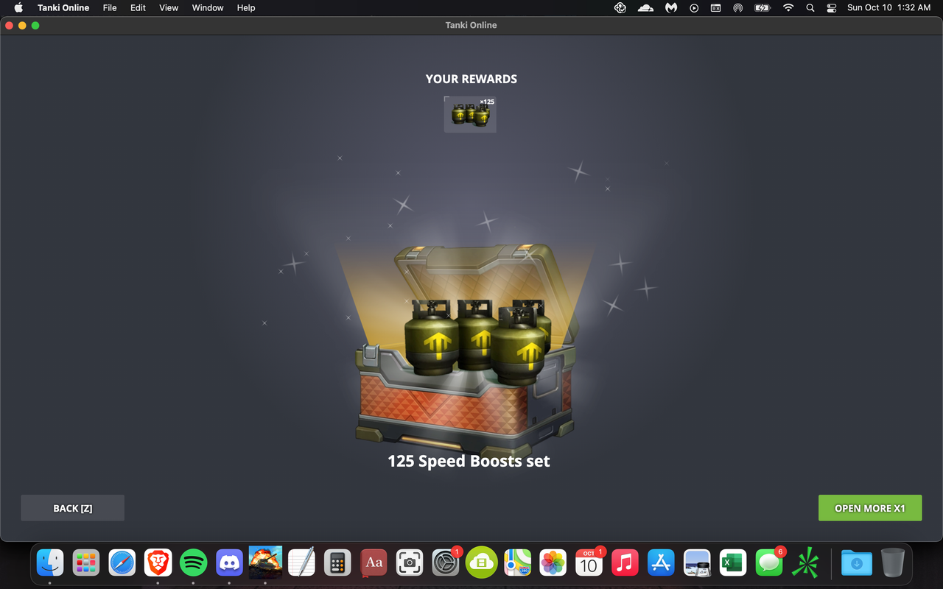The height and width of the screenshot is (589, 943).
Task: Open Discord in the Dock
Action: 230,563
